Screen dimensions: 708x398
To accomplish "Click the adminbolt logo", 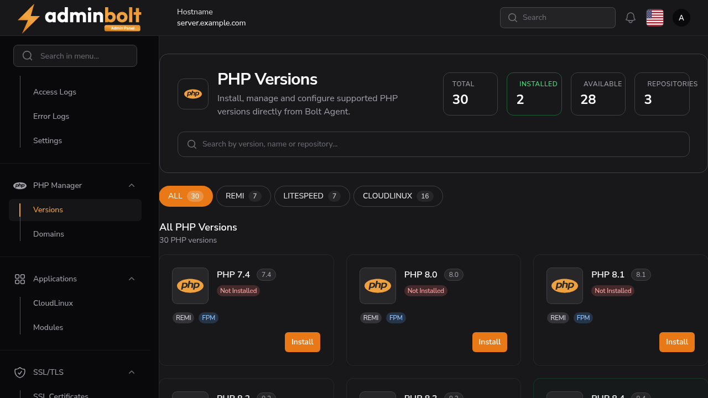I will pos(79,18).
